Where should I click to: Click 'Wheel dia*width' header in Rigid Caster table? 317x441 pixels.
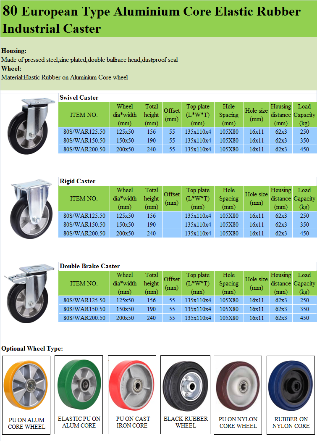(x=125, y=198)
